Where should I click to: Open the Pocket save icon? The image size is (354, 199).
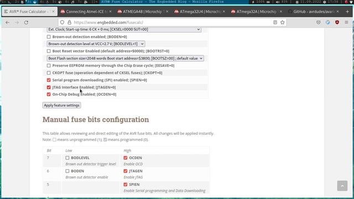[x=319, y=22]
